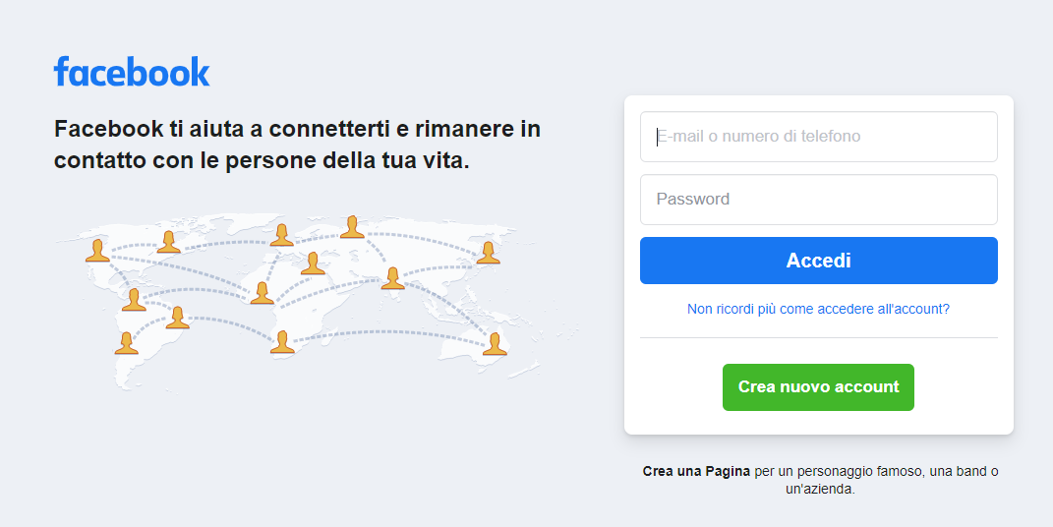Click into the Password field

click(x=819, y=200)
